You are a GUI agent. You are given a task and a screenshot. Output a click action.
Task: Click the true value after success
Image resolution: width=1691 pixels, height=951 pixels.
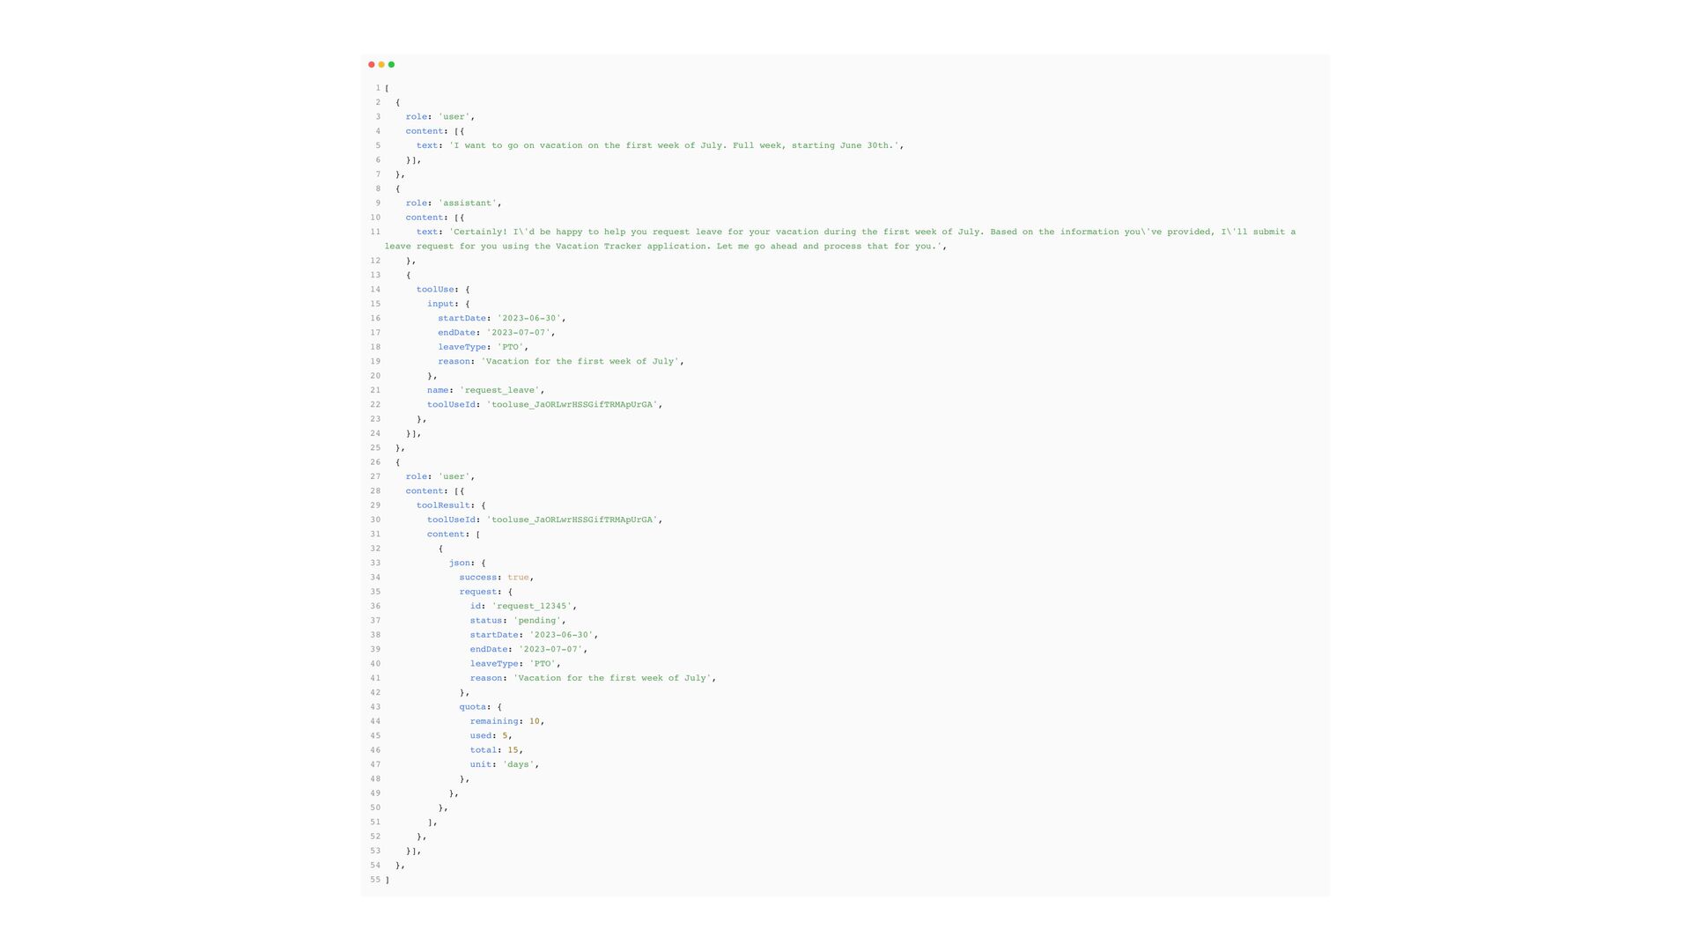[518, 578]
